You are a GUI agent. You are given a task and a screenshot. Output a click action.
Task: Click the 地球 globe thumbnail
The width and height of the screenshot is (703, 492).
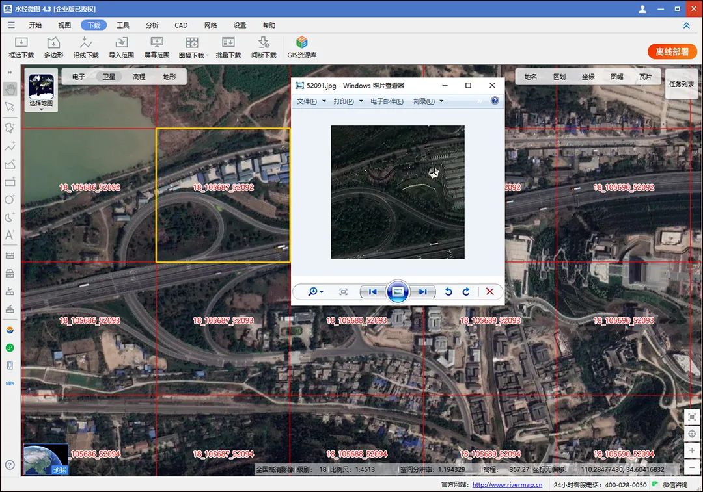point(46,459)
